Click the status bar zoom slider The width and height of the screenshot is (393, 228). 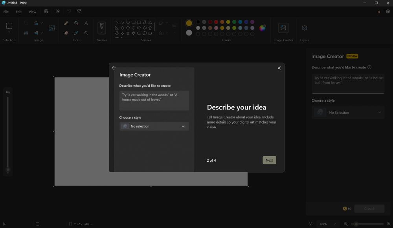(x=367, y=224)
